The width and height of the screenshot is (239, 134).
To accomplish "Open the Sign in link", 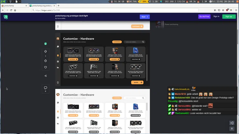I will click(x=216, y=16).
